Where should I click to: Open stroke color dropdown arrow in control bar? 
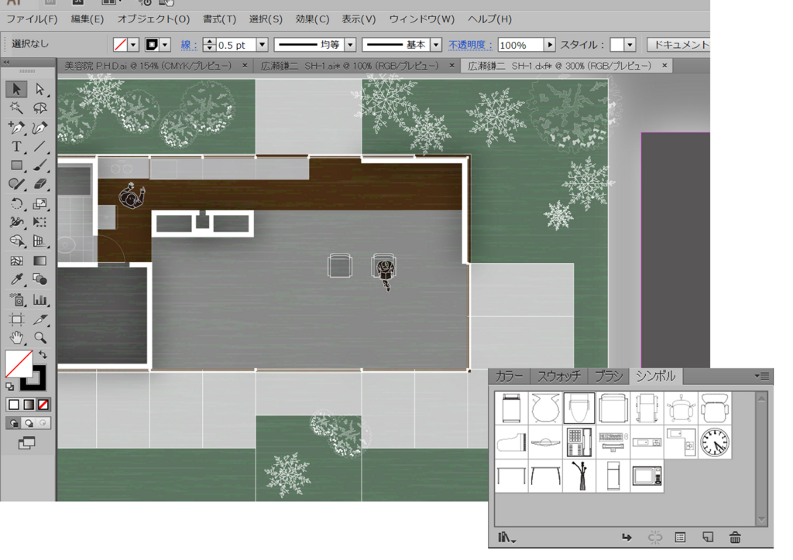[165, 45]
